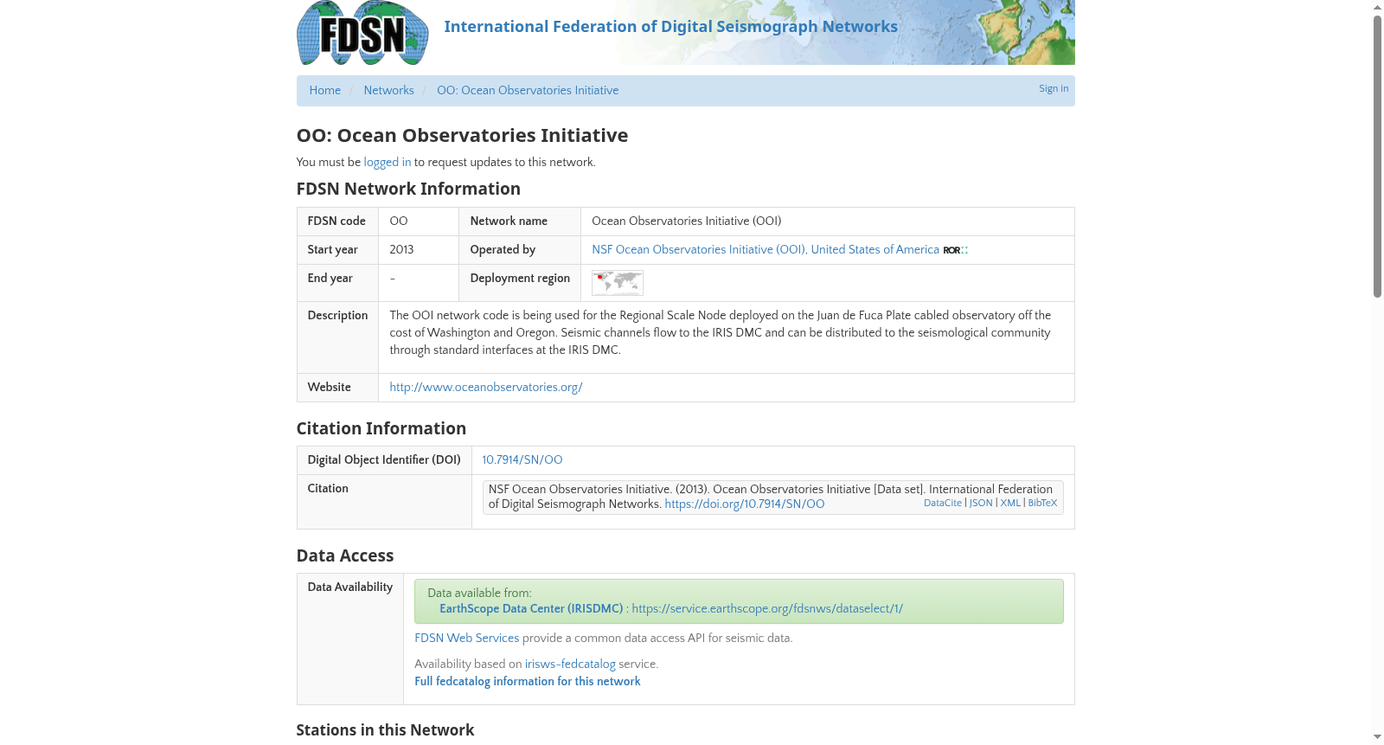
Task: Click the 'Data Access' heading
Action: (345, 556)
